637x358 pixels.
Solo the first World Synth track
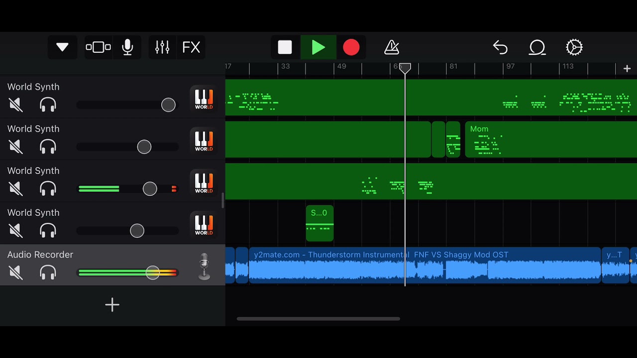tap(48, 105)
